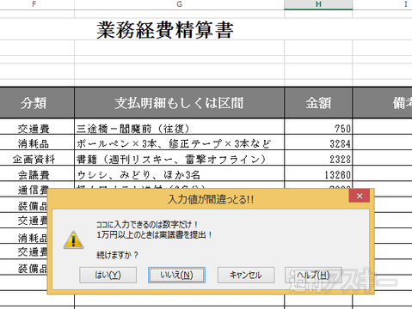Click the 業務経費精算書 title cell

(x=165, y=30)
